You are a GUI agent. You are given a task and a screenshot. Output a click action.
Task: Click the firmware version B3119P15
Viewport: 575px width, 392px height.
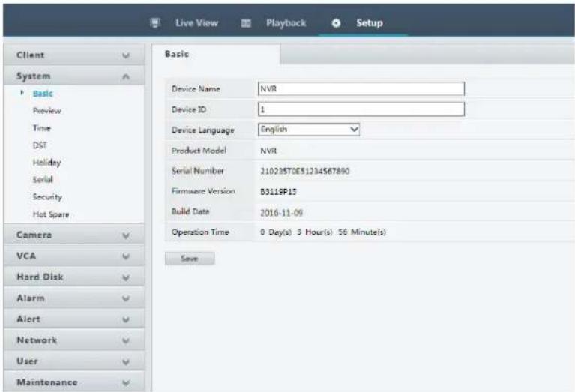point(278,192)
